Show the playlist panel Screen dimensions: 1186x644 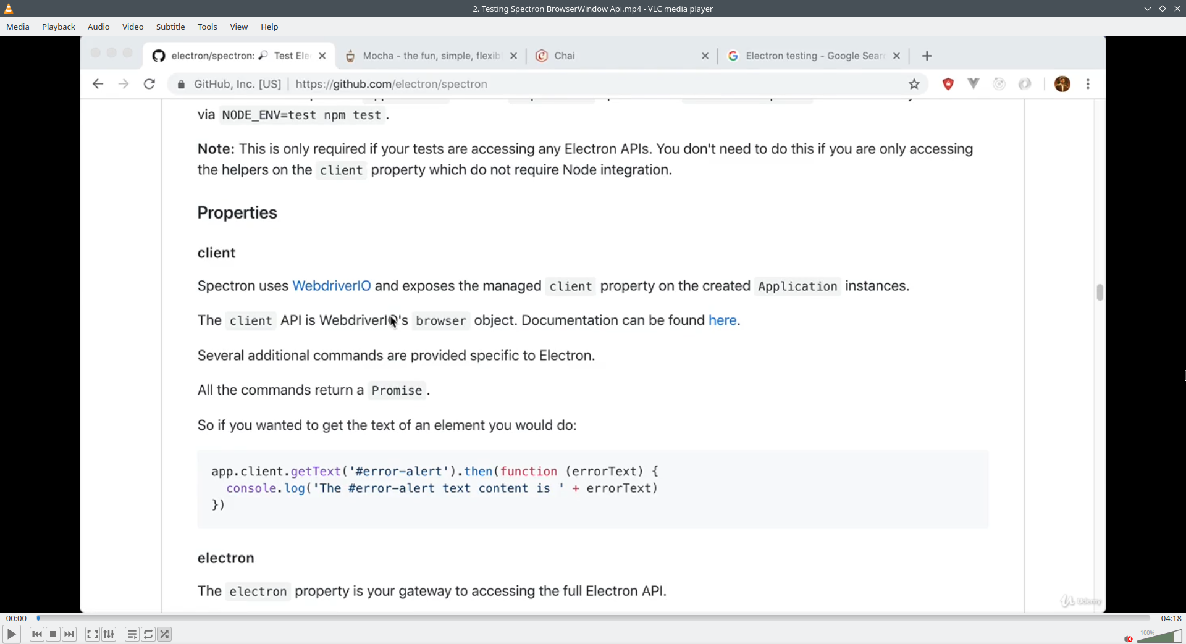coord(132,634)
